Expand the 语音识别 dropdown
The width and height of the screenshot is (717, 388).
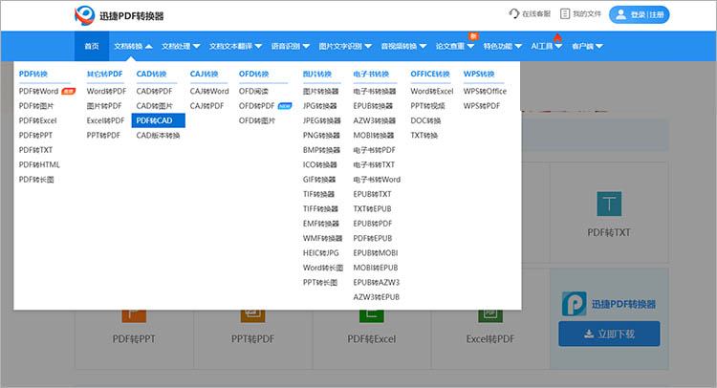291,46
